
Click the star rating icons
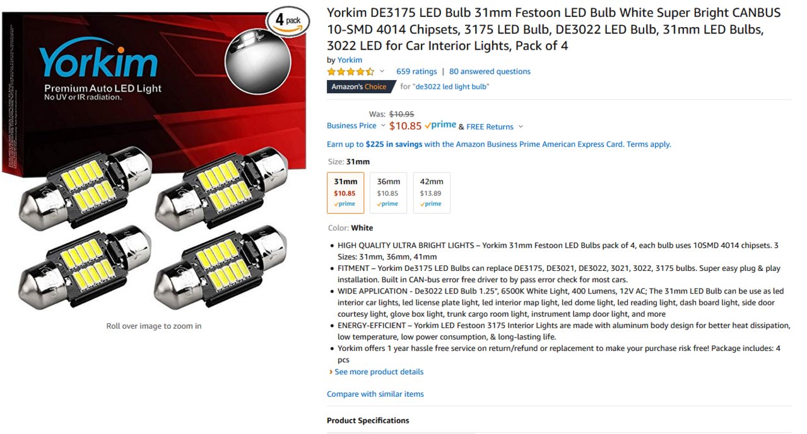tap(350, 72)
